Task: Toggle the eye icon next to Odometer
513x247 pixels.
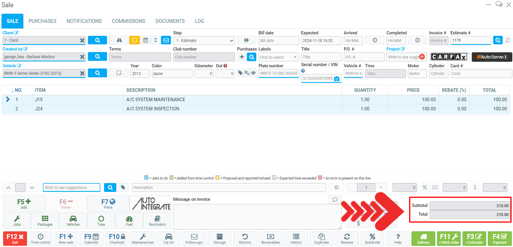Action: (253, 73)
